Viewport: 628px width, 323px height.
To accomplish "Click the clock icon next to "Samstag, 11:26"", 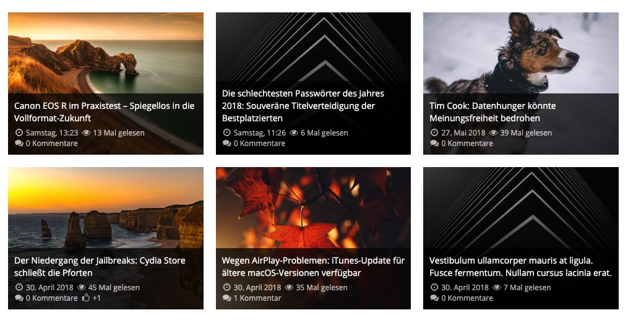I will click(x=226, y=133).
